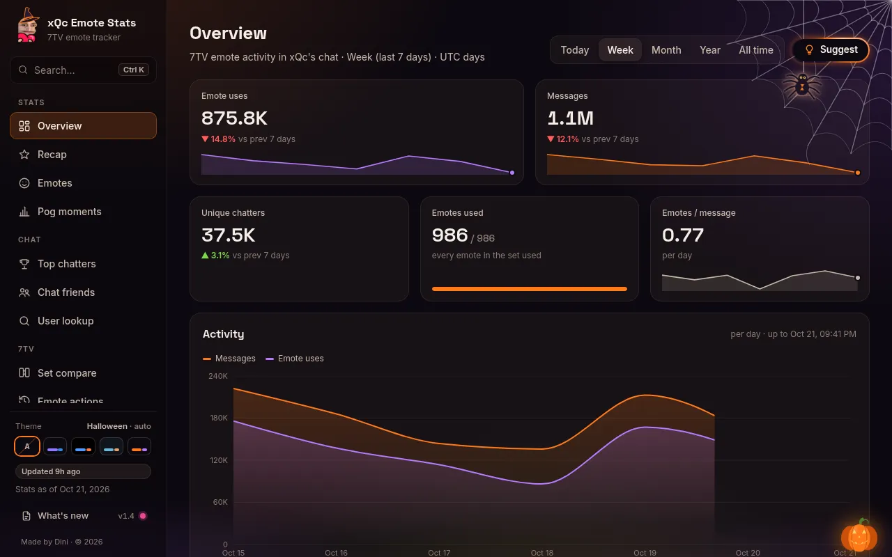Screen dimensions: 892x557
Task: Open Chat friends people icon
Action: click(24, 292)
